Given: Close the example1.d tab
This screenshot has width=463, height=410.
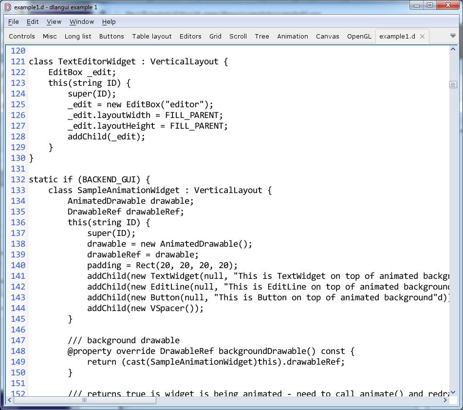Looking at the screenshot, I should pos(422,37).
